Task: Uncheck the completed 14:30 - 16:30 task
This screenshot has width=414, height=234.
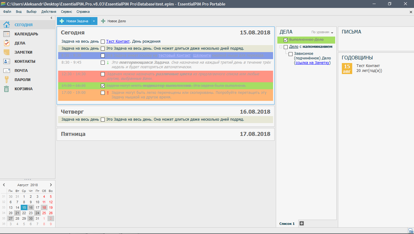Action: [x=103, y=86]
